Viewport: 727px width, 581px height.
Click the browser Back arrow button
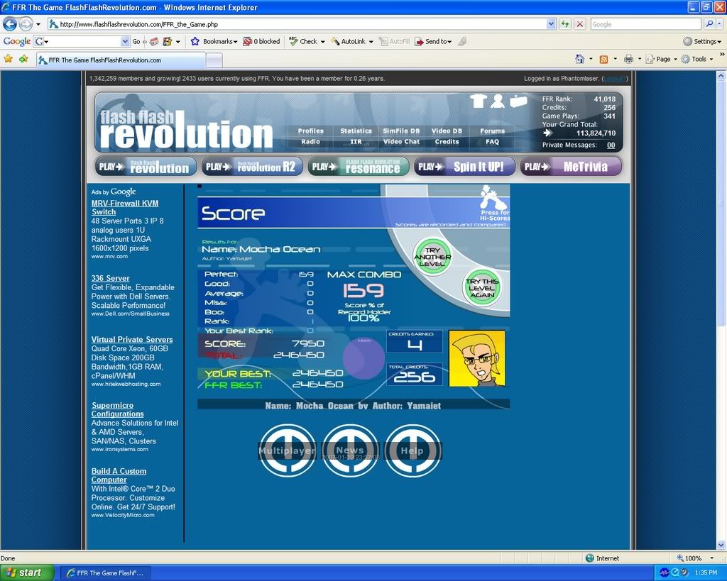pyautogui.click(x=10, y=24)
